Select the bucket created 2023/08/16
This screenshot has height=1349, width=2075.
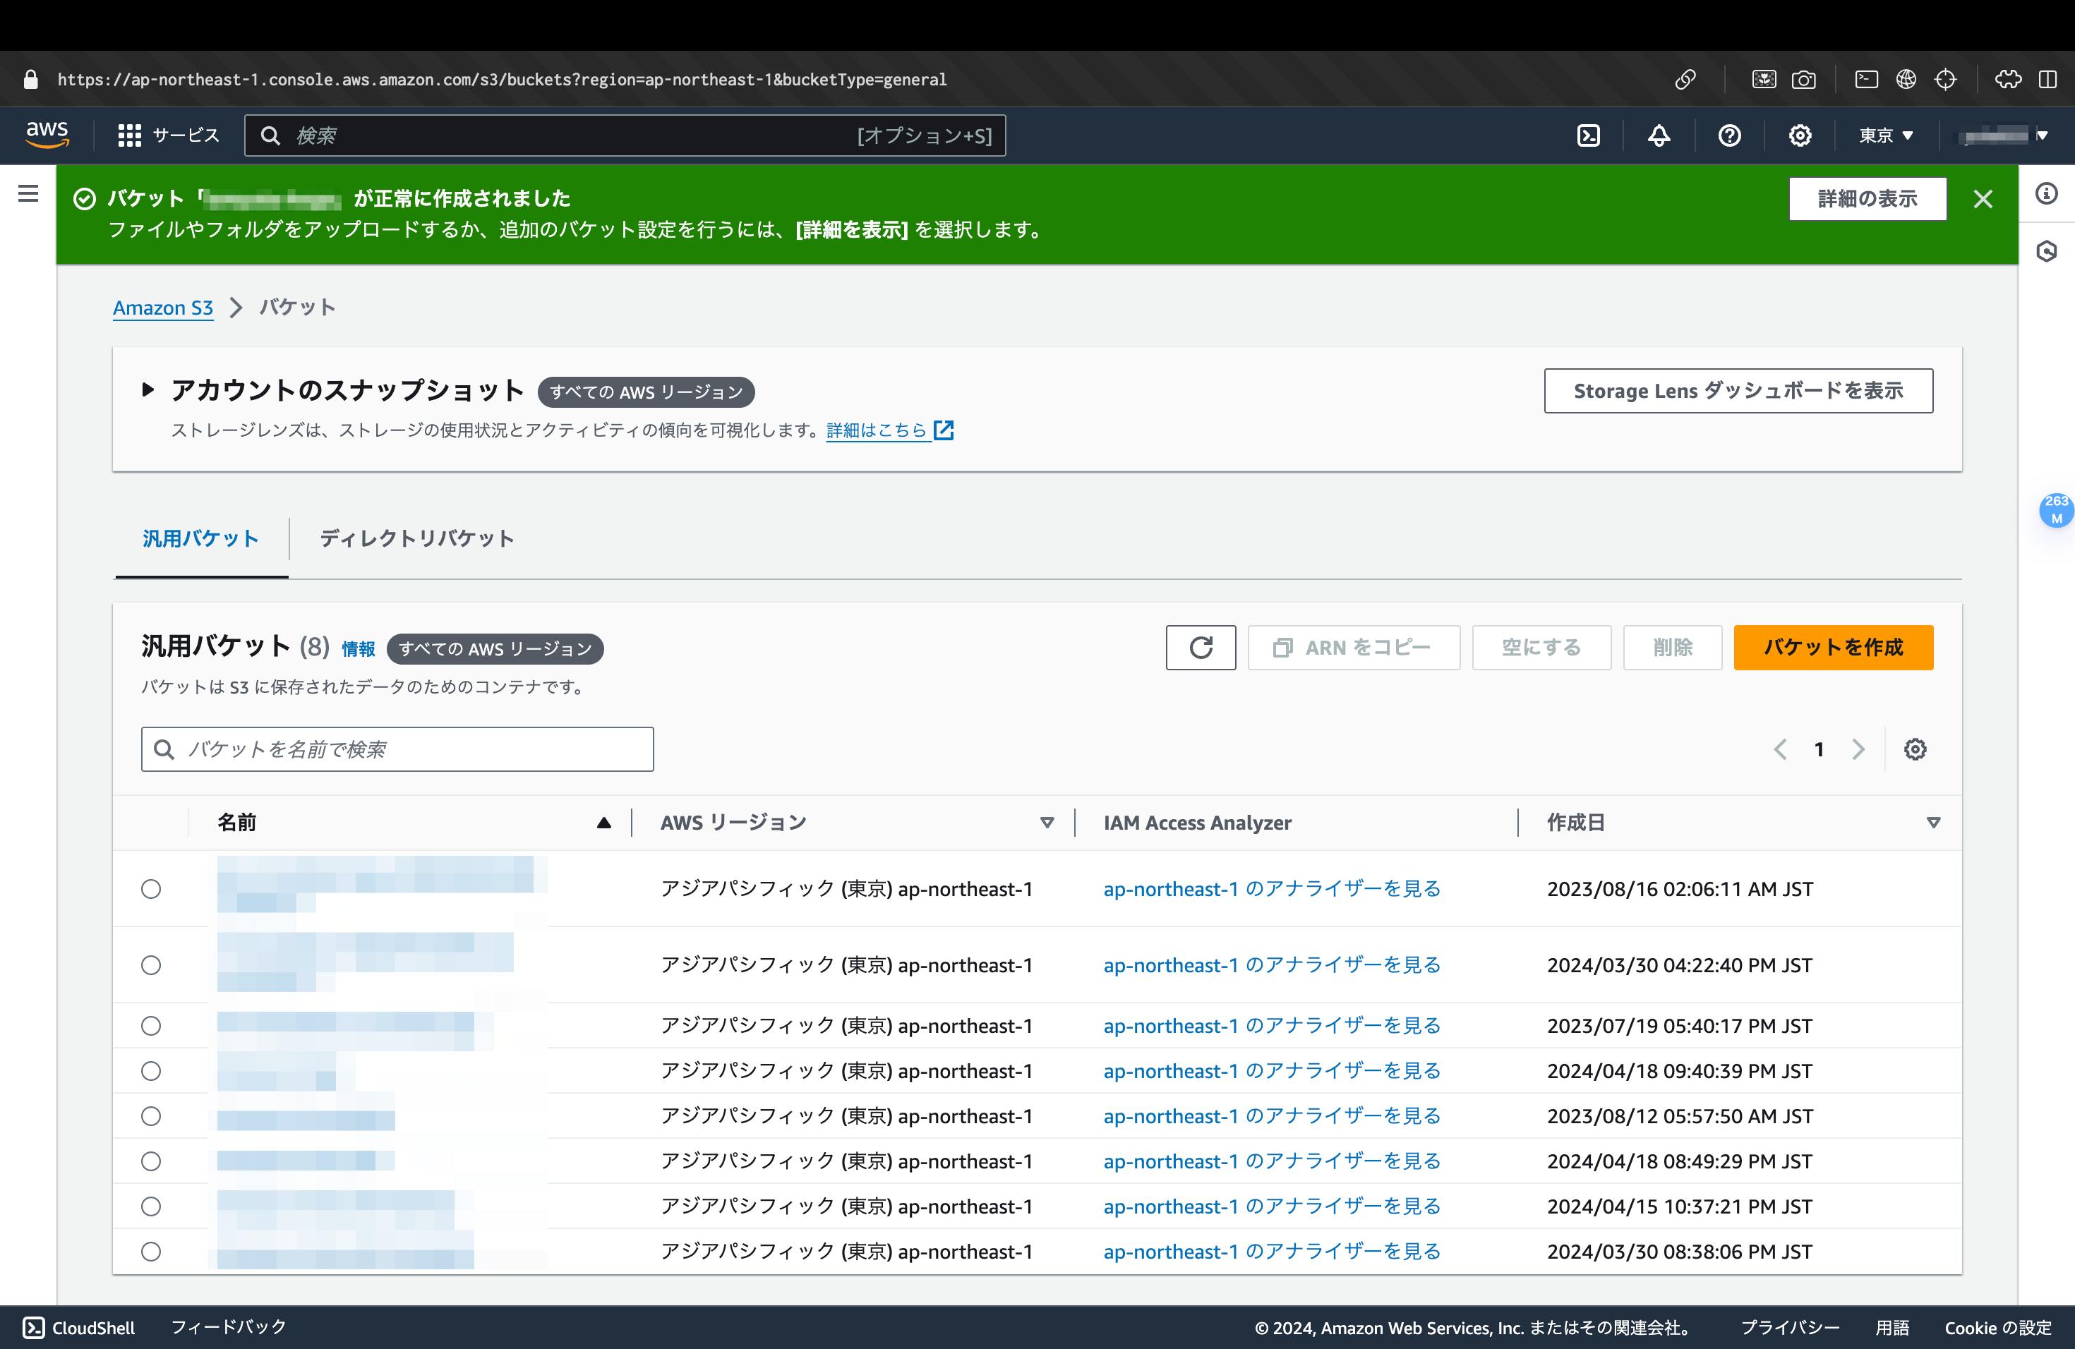point(151,889)
